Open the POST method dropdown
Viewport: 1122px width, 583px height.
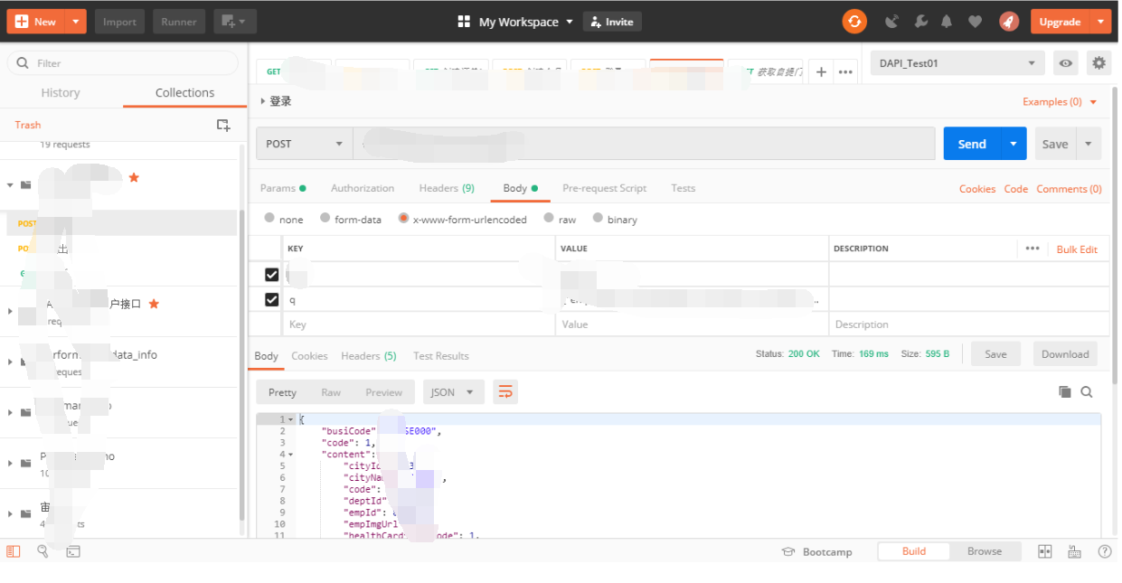click(x=304, y=144)
